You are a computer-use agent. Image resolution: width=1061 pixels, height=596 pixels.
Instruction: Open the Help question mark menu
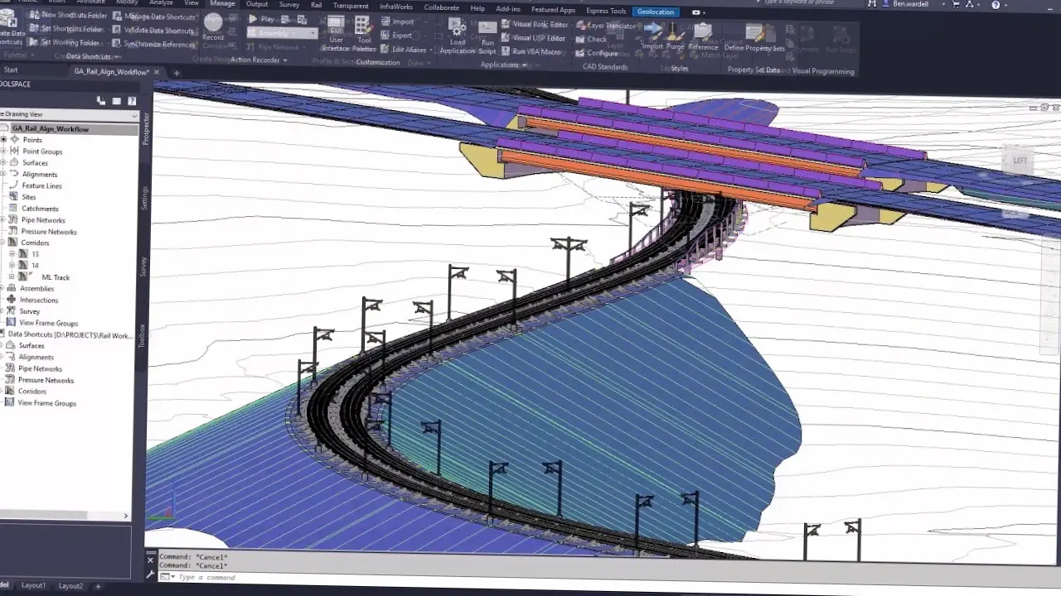996,5
